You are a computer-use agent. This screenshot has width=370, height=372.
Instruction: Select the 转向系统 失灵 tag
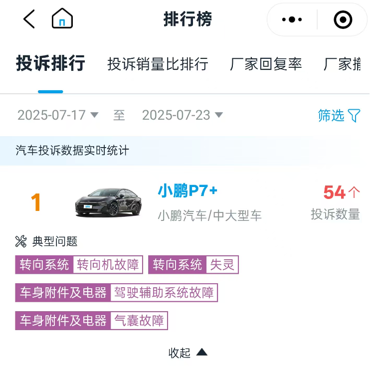click(x=193, y=265)
